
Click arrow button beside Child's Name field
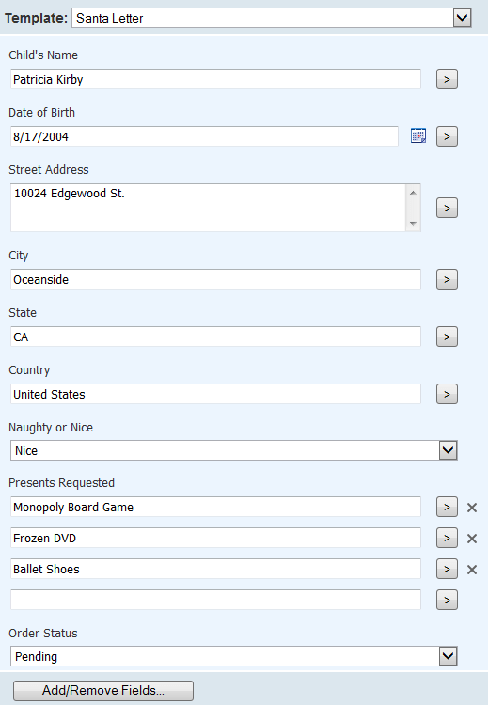point(447,79)
